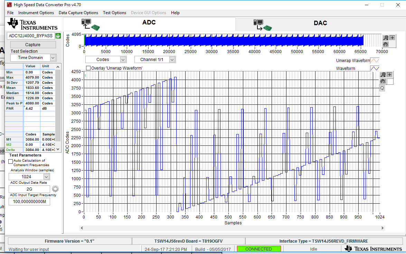Open the ADC12J4000_BYPASS device selector
Screen dimensions: 406x254
pyautogui.click(x=30, y=36)
